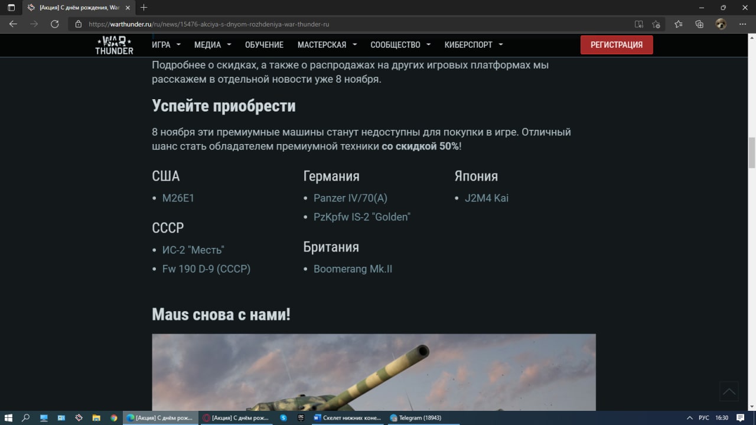Screen dimensions: 756x425
Task: Click the РЕГИСТРАЦИЯ button
Action: [617, 45]
